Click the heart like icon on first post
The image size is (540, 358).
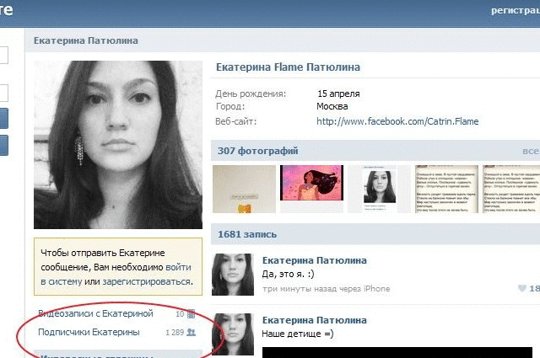[522, 288]
